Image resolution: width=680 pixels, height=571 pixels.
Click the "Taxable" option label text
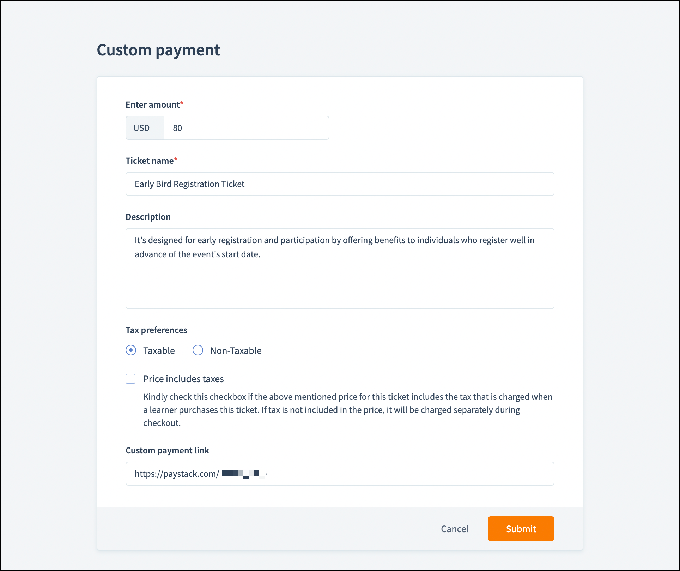[x=159, y=351]
